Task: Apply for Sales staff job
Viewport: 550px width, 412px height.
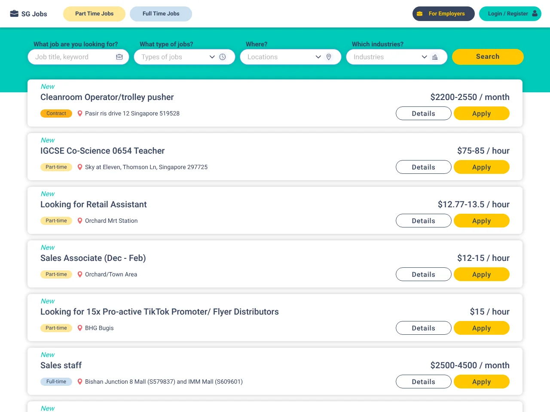Action: (x=481, y=382)
